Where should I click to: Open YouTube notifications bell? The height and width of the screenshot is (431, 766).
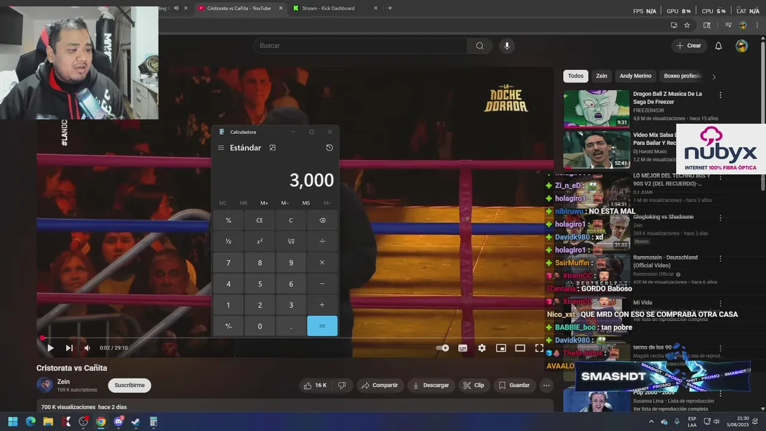719,45
